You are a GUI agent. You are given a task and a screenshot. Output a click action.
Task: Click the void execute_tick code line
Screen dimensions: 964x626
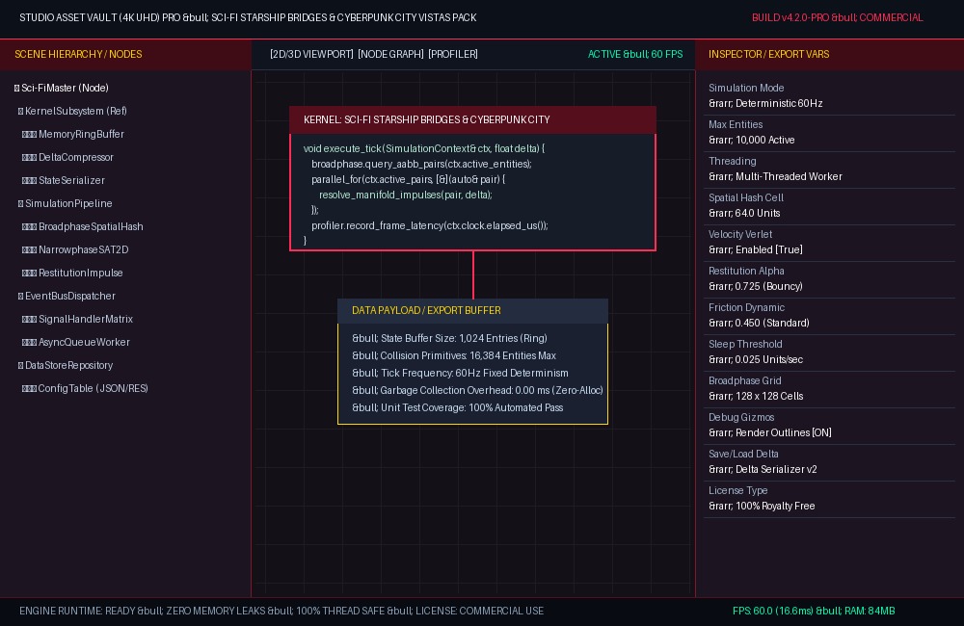point(424,148)
